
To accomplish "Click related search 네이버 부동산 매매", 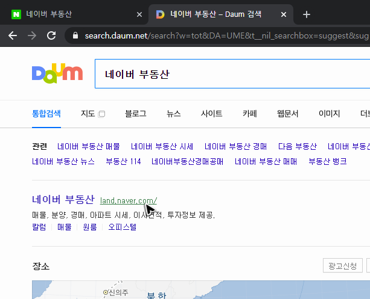I will (266, 161).
